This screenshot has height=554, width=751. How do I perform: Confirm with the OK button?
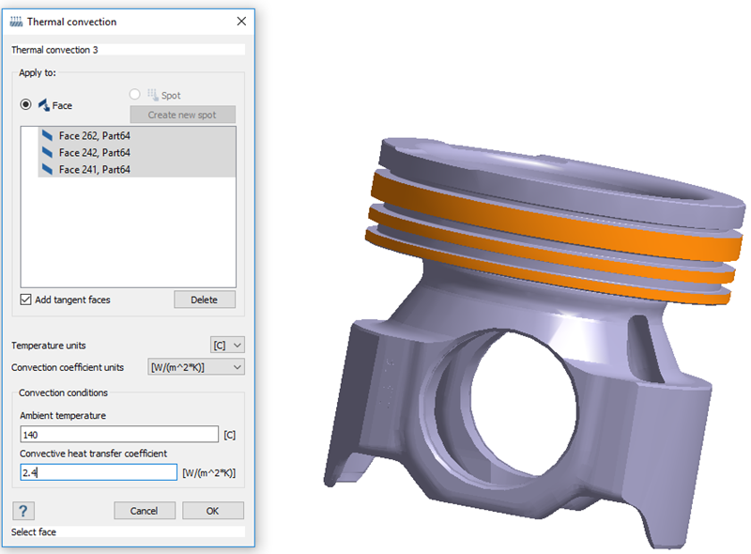212,511
